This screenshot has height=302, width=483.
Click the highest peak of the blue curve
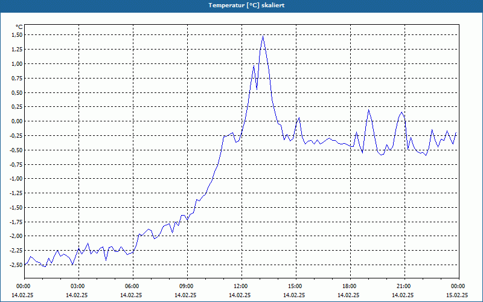coord(263,36)
